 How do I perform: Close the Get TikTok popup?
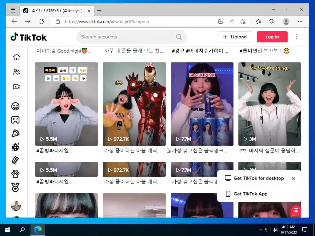[293, 179]
